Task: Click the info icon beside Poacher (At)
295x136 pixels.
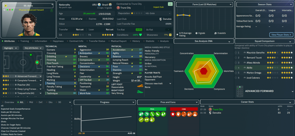Action: (15, 85)
